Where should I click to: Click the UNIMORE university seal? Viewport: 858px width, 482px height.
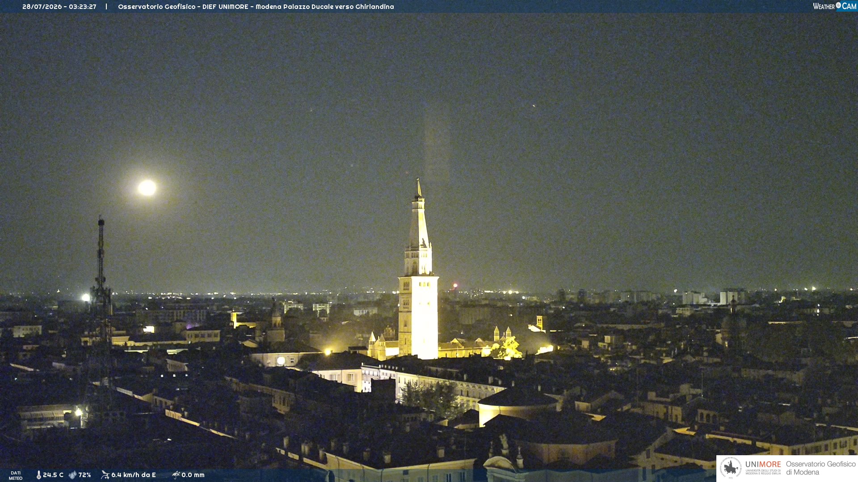tap(731, 468)
